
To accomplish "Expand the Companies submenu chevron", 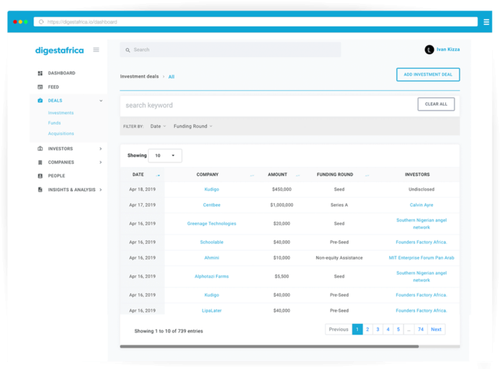I will pos(101,162).
